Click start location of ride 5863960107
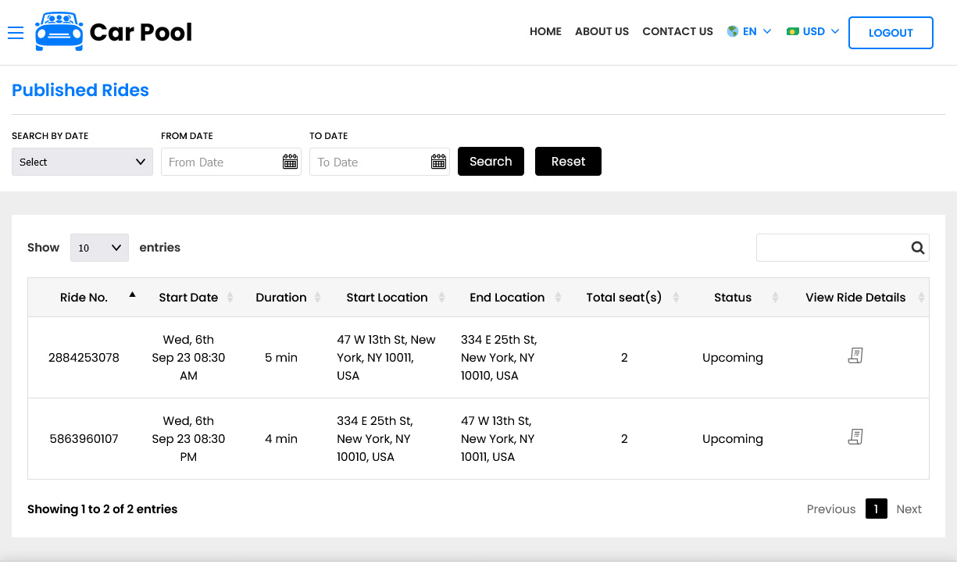This screenshot has width=957, height=564. (376, 439)
